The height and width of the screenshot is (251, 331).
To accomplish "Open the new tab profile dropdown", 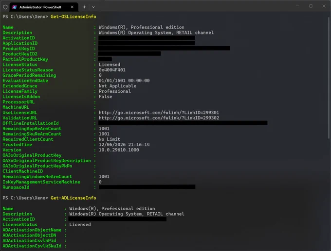I will point(93,7).
